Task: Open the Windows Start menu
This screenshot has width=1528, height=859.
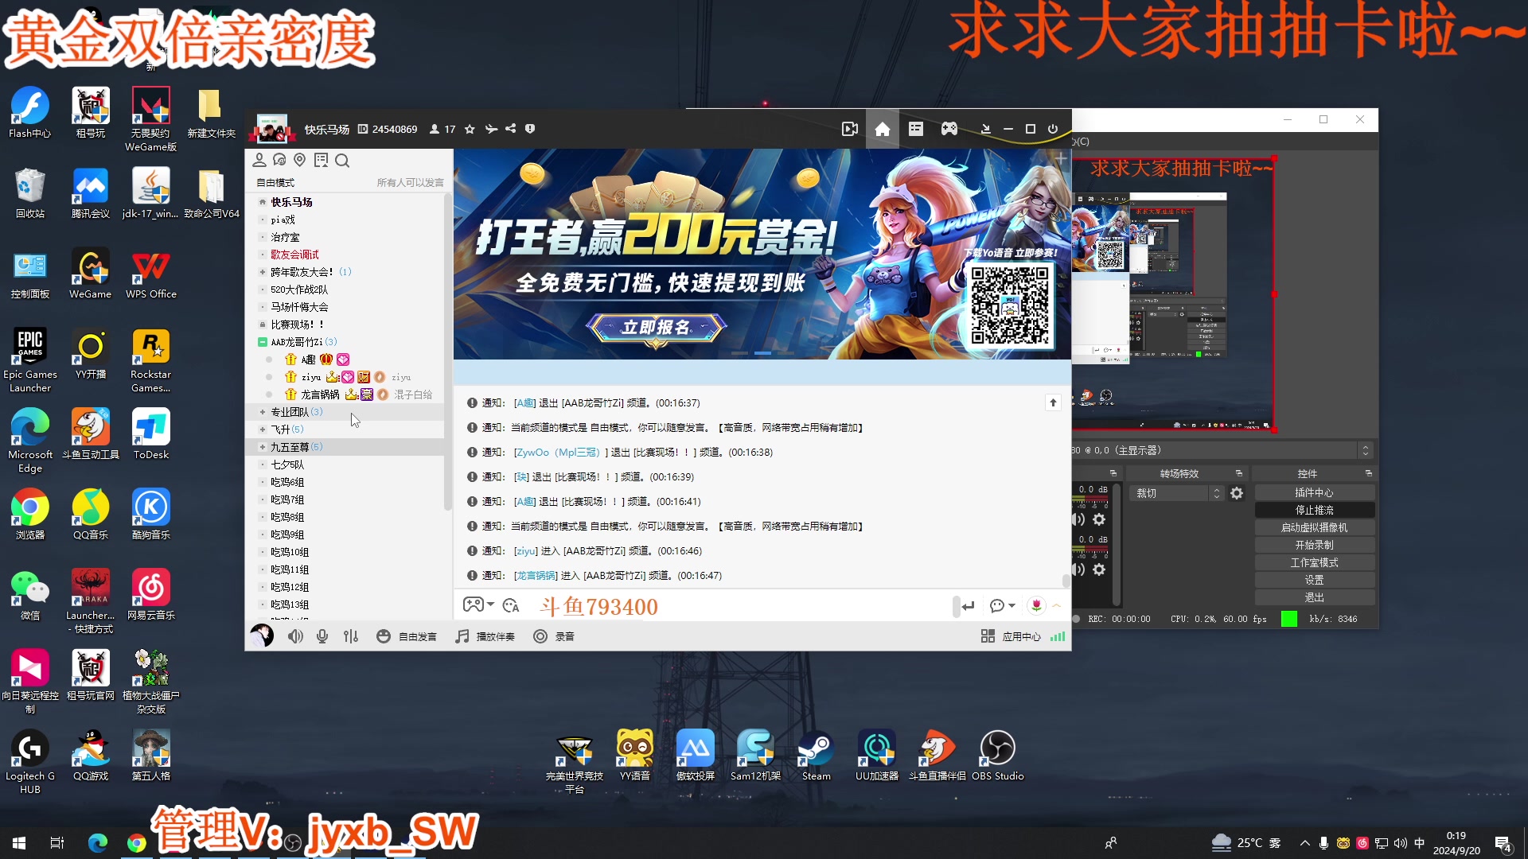Action: 19,843
